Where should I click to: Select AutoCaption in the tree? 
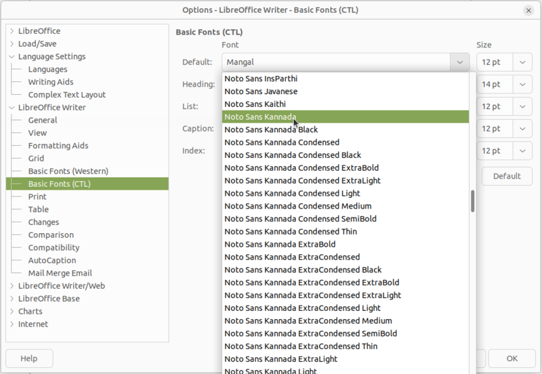point(52,261)
